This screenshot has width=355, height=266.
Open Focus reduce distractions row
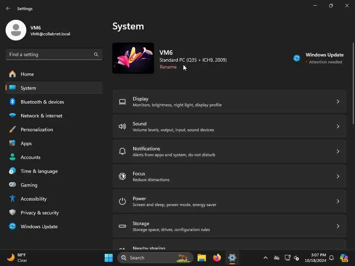[x=230, y=176]
